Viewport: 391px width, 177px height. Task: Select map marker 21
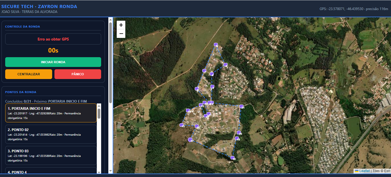click(241, 107)
